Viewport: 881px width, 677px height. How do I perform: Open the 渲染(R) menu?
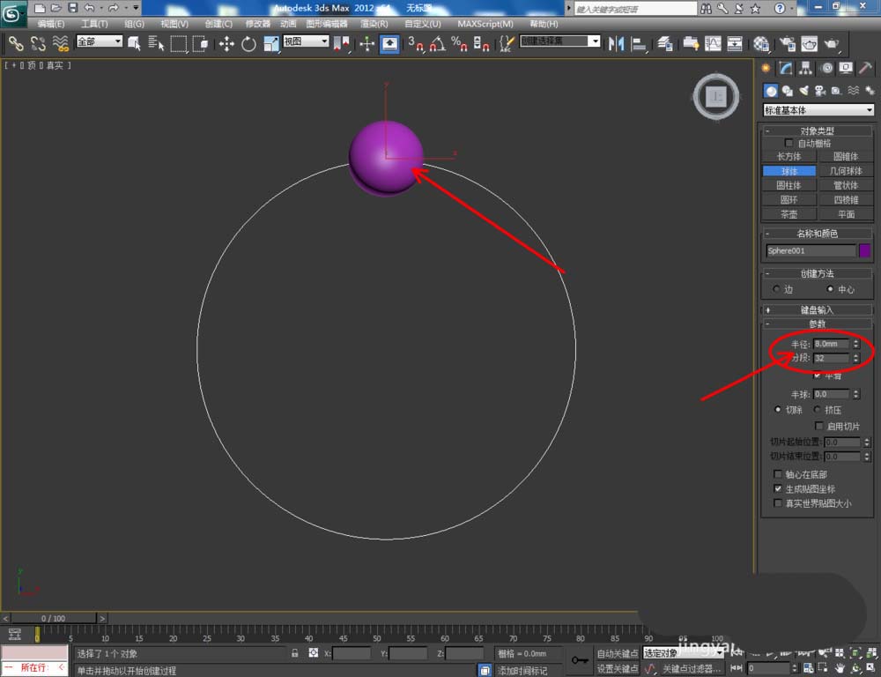tap(374, 24)
